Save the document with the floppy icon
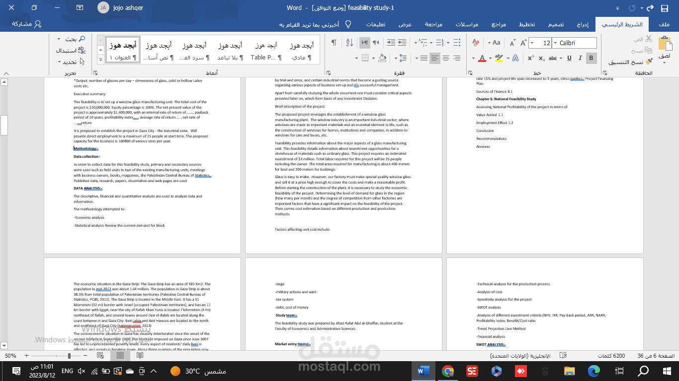 click(x=665, y=8)
